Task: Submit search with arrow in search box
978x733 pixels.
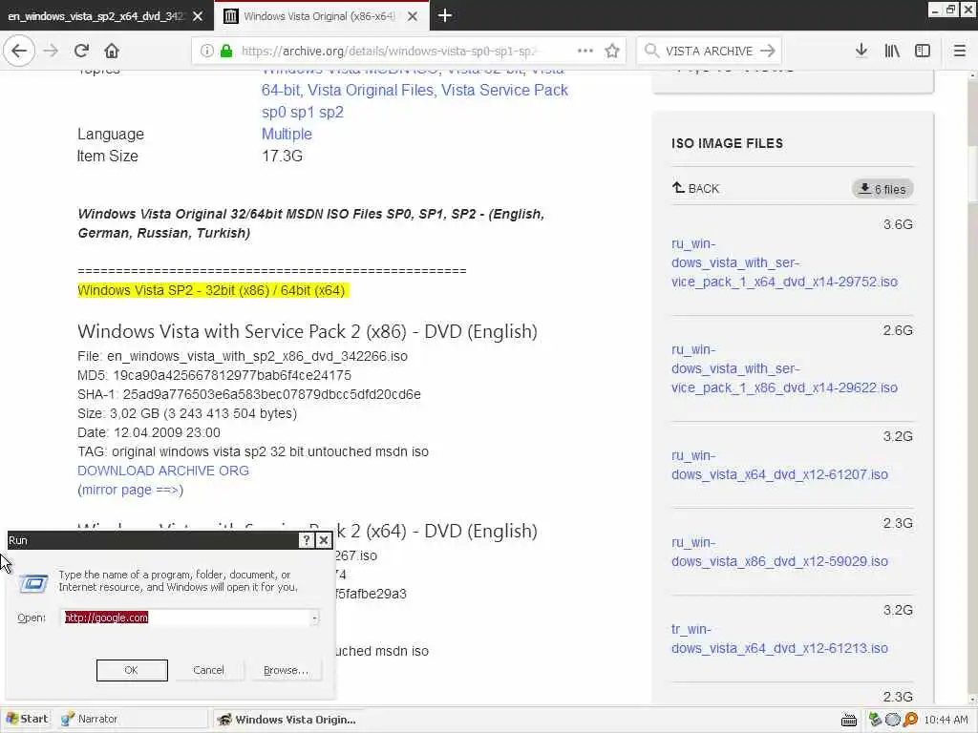Action: pyautogui.click(x=768, y=52)
